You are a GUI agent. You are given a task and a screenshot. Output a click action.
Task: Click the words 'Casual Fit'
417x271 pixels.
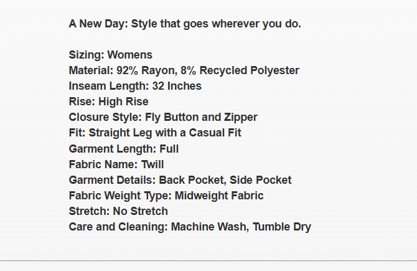pyautogui.click(x=215, y=133)
